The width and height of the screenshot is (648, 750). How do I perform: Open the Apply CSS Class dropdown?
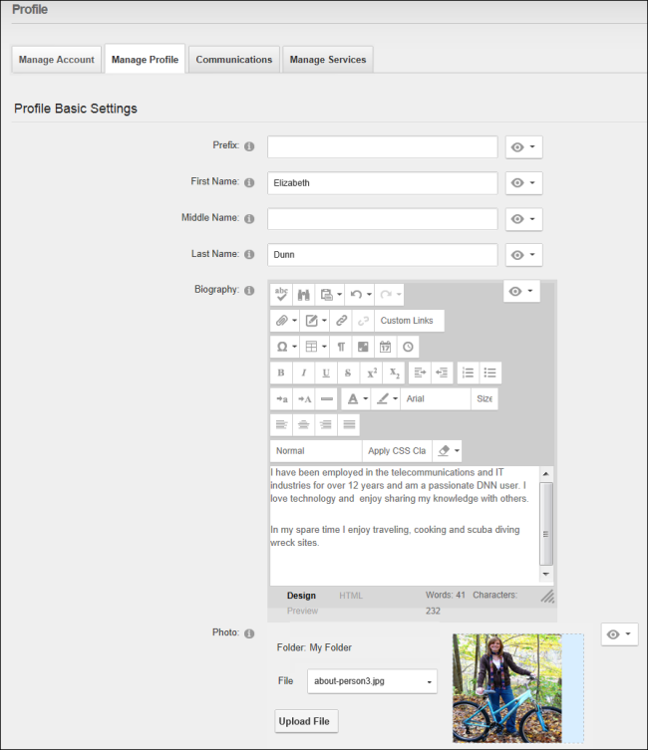397,450
